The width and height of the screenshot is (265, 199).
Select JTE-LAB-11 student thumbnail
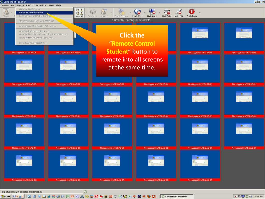(200, 70)
